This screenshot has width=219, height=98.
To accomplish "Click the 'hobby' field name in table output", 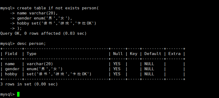I will [11, 74].
